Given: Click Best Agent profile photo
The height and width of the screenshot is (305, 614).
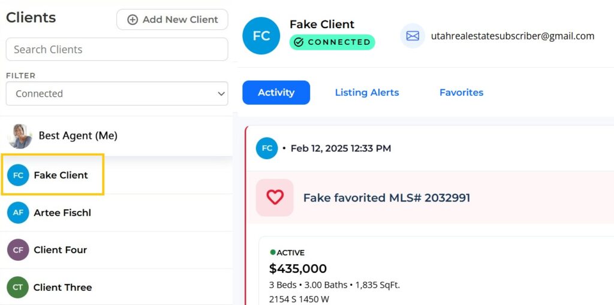Looking at the screenshot, I should click(20, 136).
